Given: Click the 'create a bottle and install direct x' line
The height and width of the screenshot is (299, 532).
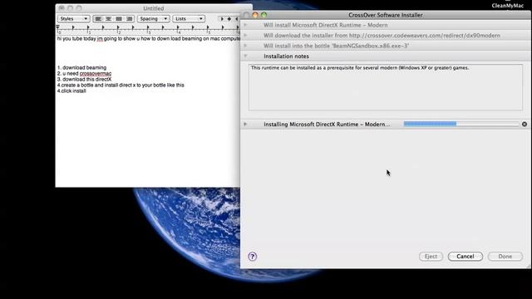Looking at the screenshot, I should (x=121, y=85).
